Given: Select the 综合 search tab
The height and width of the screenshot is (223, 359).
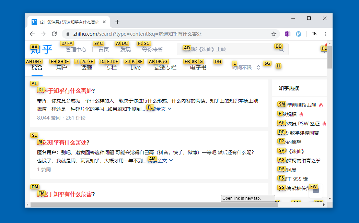Looking at the screenshot, I should 37,67.
